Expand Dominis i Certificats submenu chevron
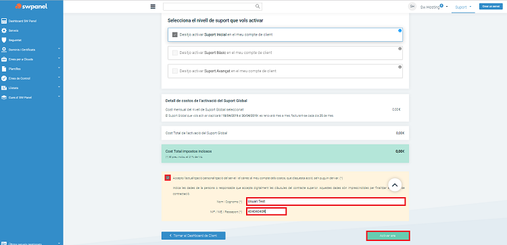Image resolution: width=507 pixels, height=245 pixels. click(59, 49)
